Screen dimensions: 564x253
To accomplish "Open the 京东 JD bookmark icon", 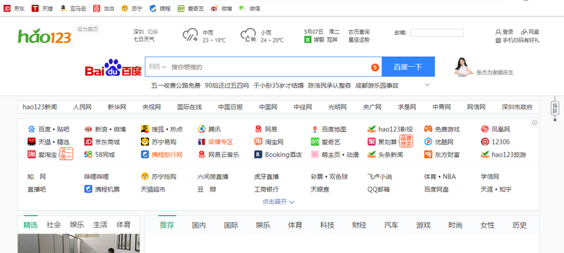I will click(7, 8).
